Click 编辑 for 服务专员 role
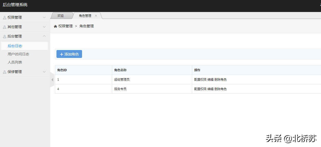 [x=210, y=89]
